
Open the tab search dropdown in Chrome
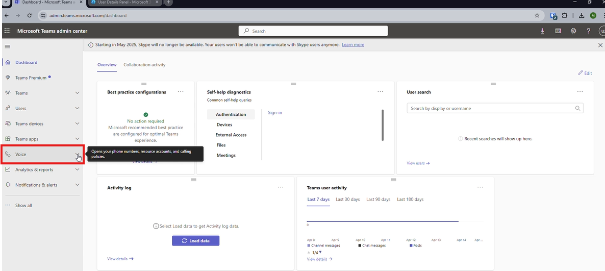[x=5, y=3]
